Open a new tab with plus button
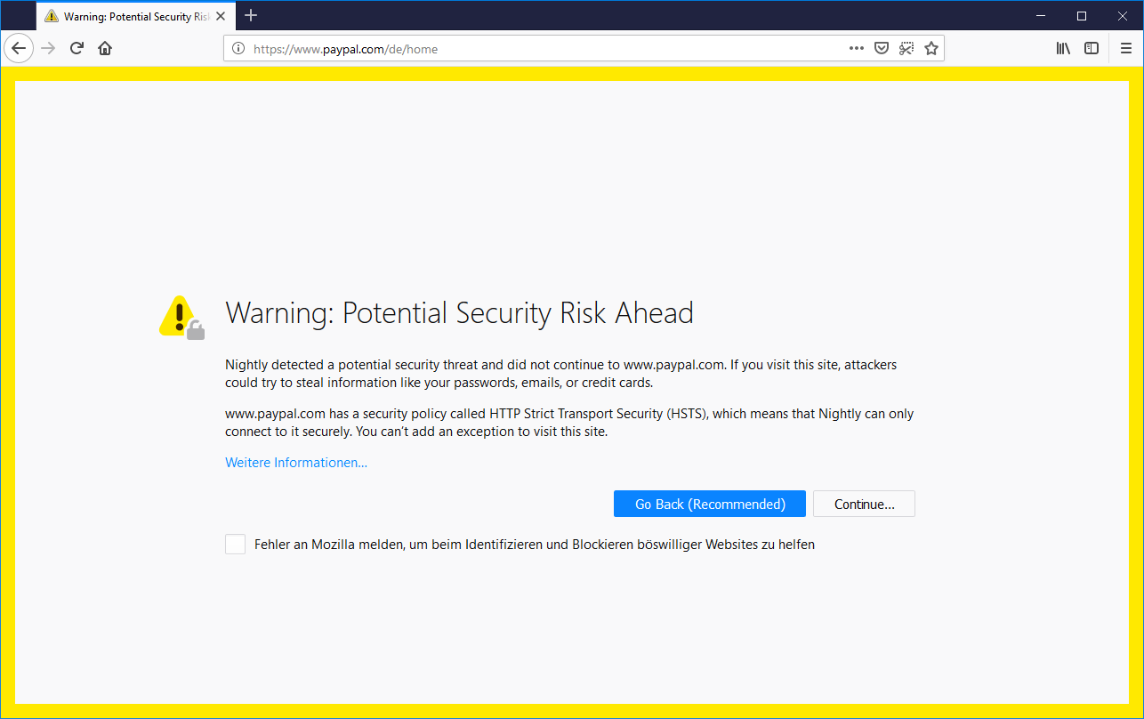Image resolution: width=1144 pixels, height=719 pixels. point(251,16)
